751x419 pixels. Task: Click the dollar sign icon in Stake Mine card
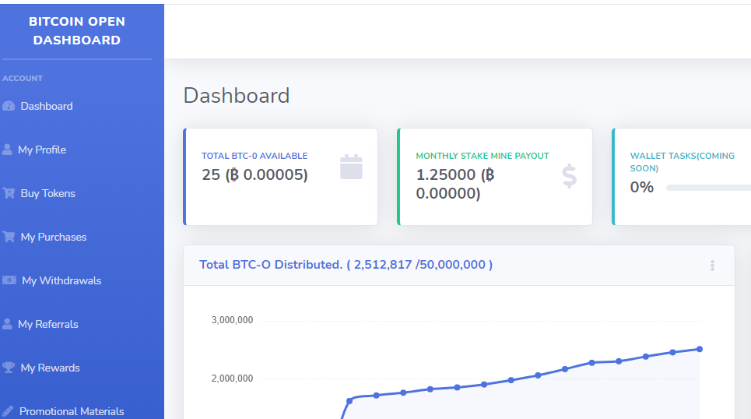569,176
